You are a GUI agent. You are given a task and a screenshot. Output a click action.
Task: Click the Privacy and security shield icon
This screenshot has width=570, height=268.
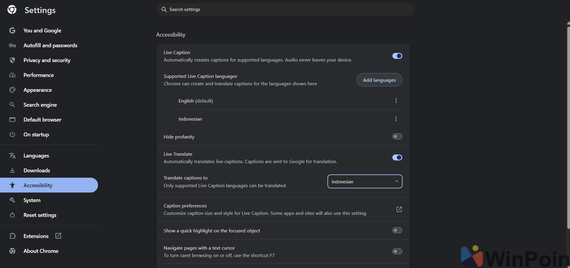(12, 60)
